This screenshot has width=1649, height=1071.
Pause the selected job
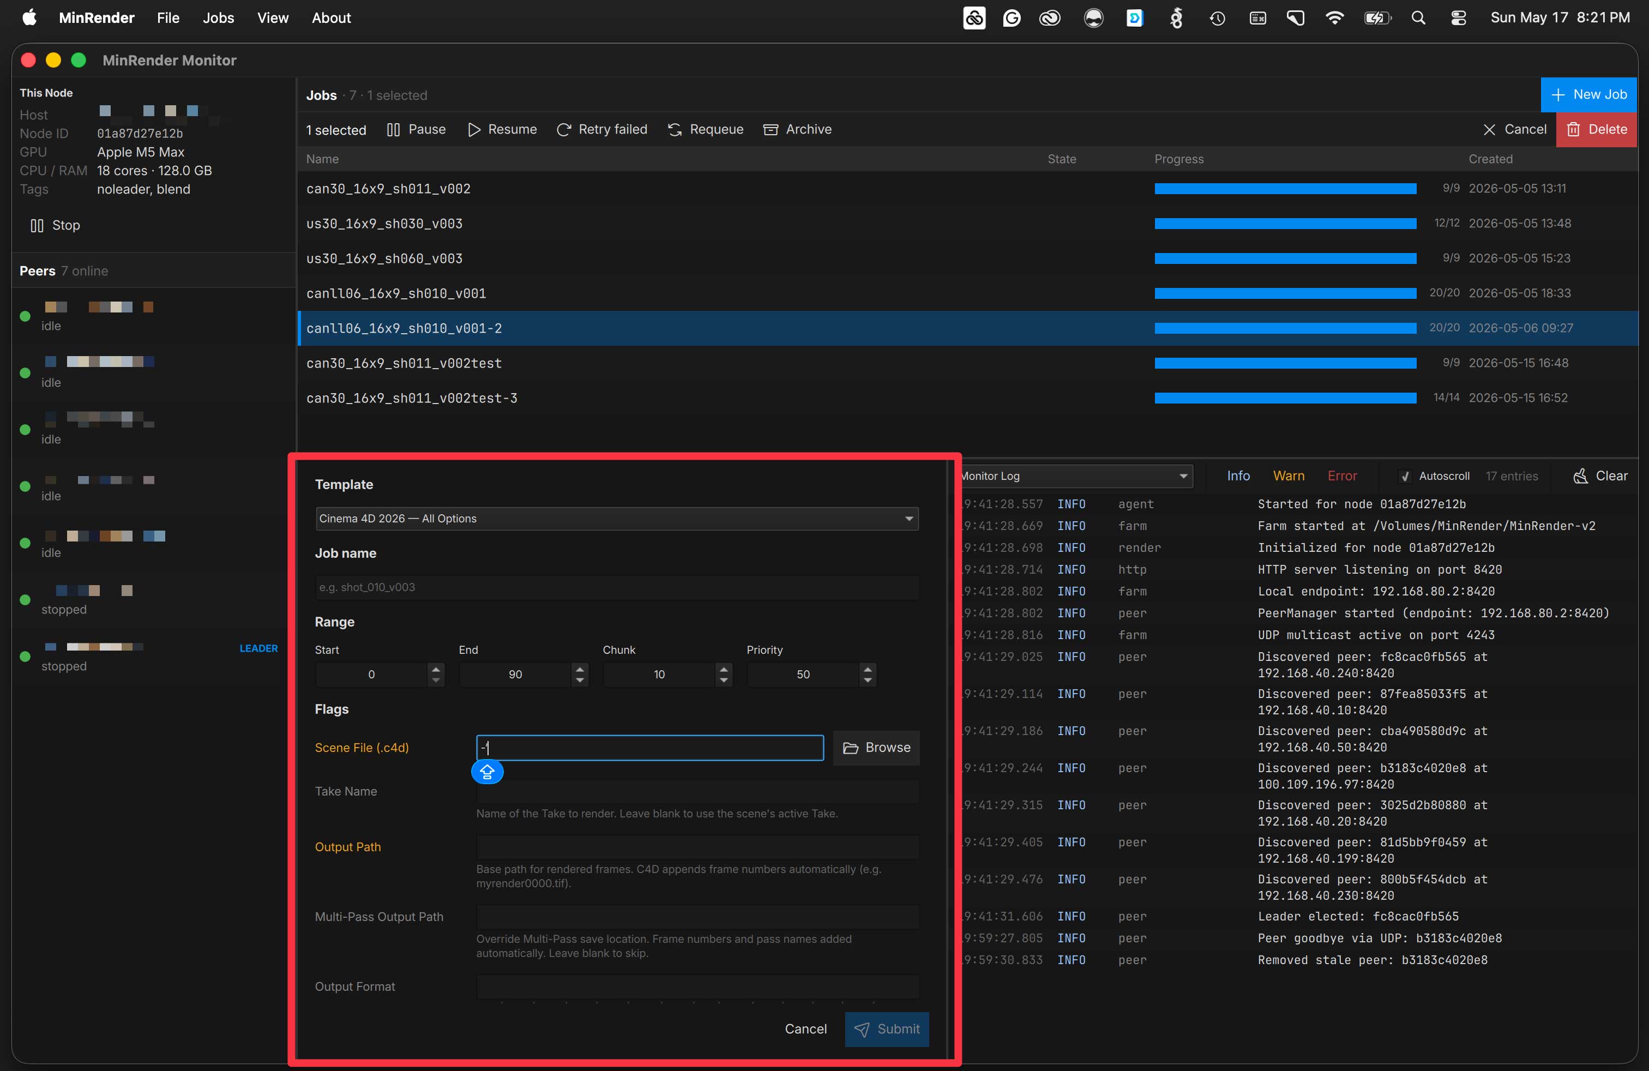coord(416,130)
